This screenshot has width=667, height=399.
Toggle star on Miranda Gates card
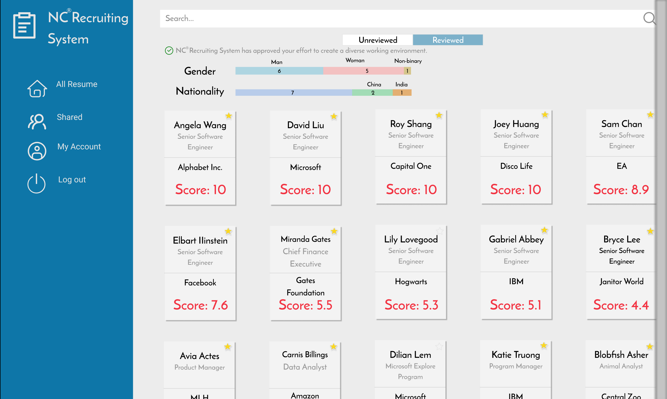point(334,231)
